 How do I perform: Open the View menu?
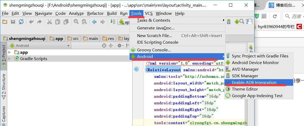27,13
